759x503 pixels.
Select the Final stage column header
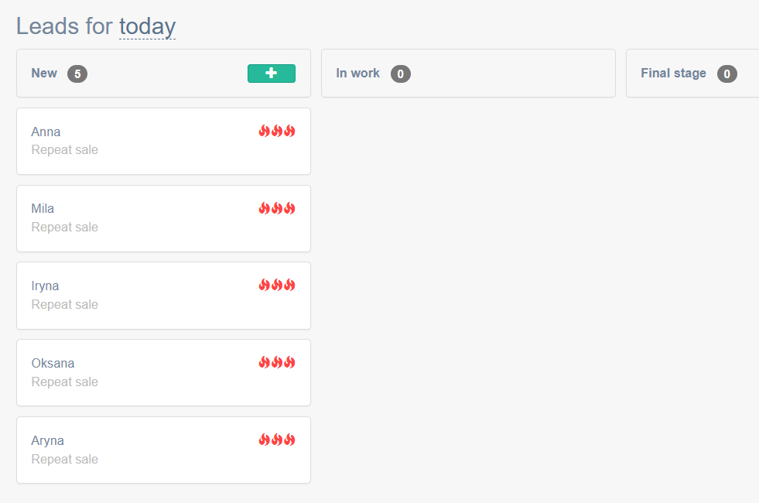tap(692, 73)
